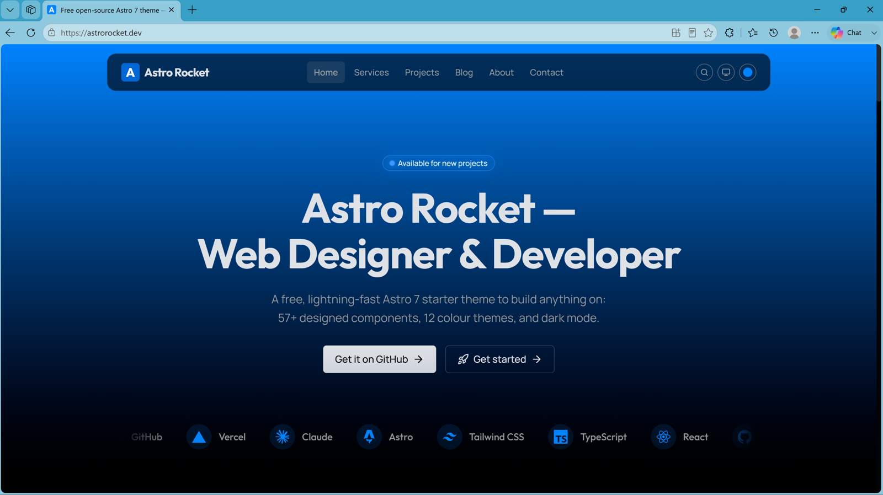Click the 'Get started' button

(x=500, y=359)
